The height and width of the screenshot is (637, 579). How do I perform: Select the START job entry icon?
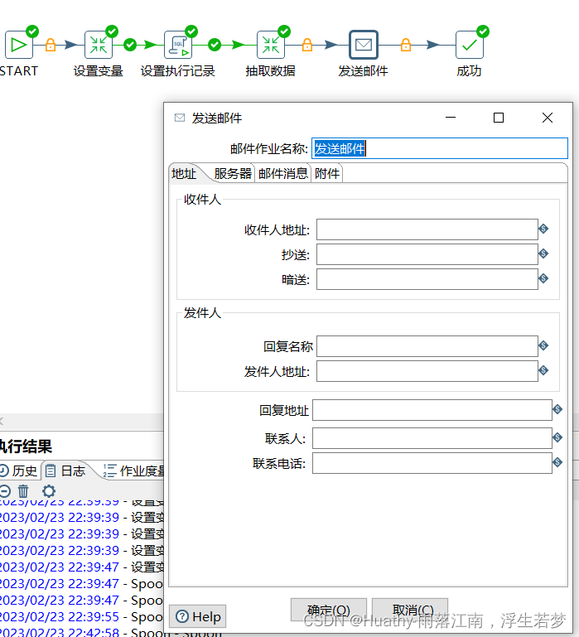pos(19,45)
